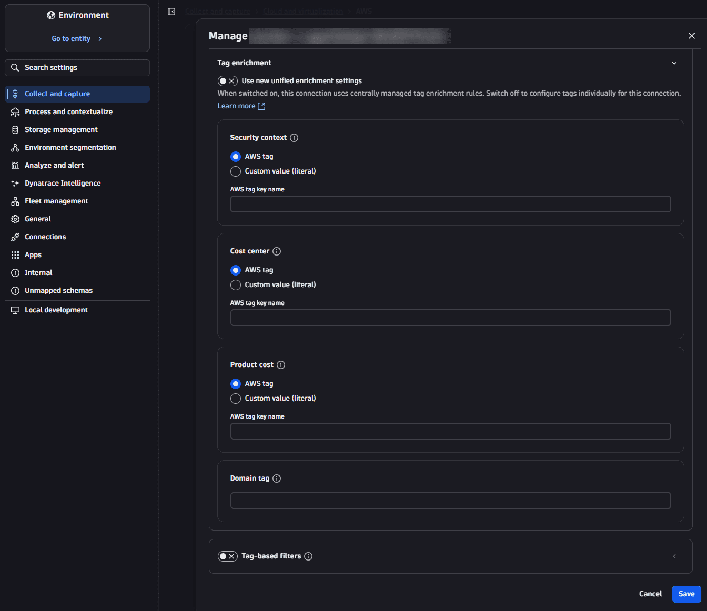Click the Fleet management icon
707x611 pixels.
coord(15,201)
